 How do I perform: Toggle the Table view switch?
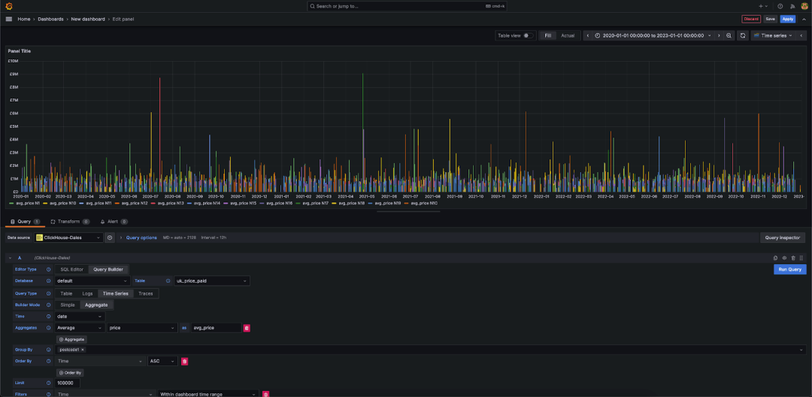pyautogui.click(x=529, y=35)
